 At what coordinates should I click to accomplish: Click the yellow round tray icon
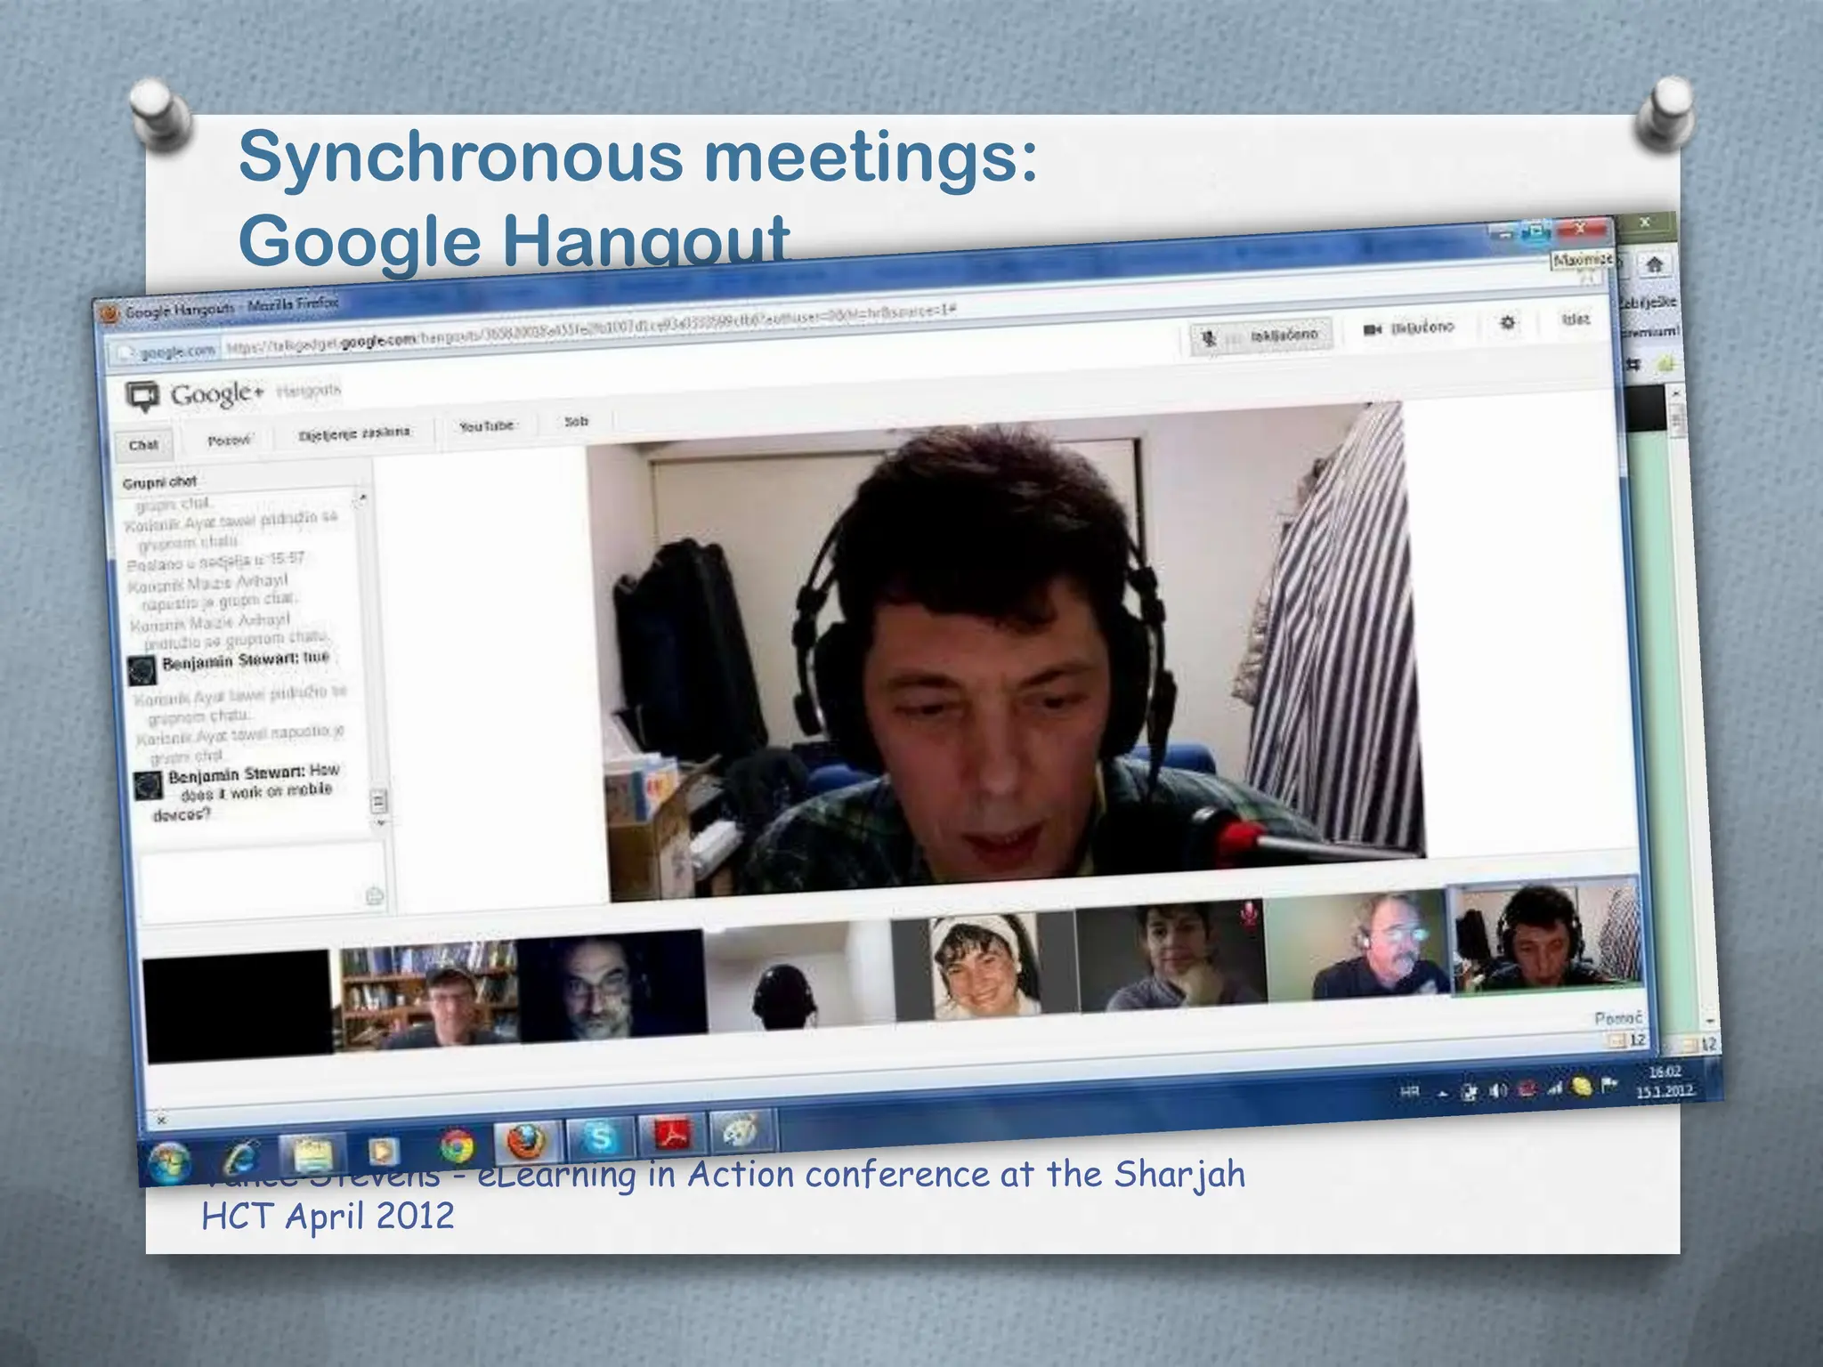(x=1581, y=1086)
